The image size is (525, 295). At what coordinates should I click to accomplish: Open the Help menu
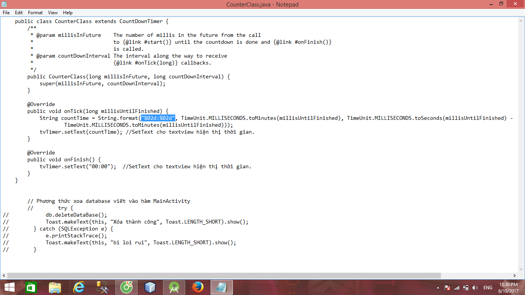click(x=68, y=12)
